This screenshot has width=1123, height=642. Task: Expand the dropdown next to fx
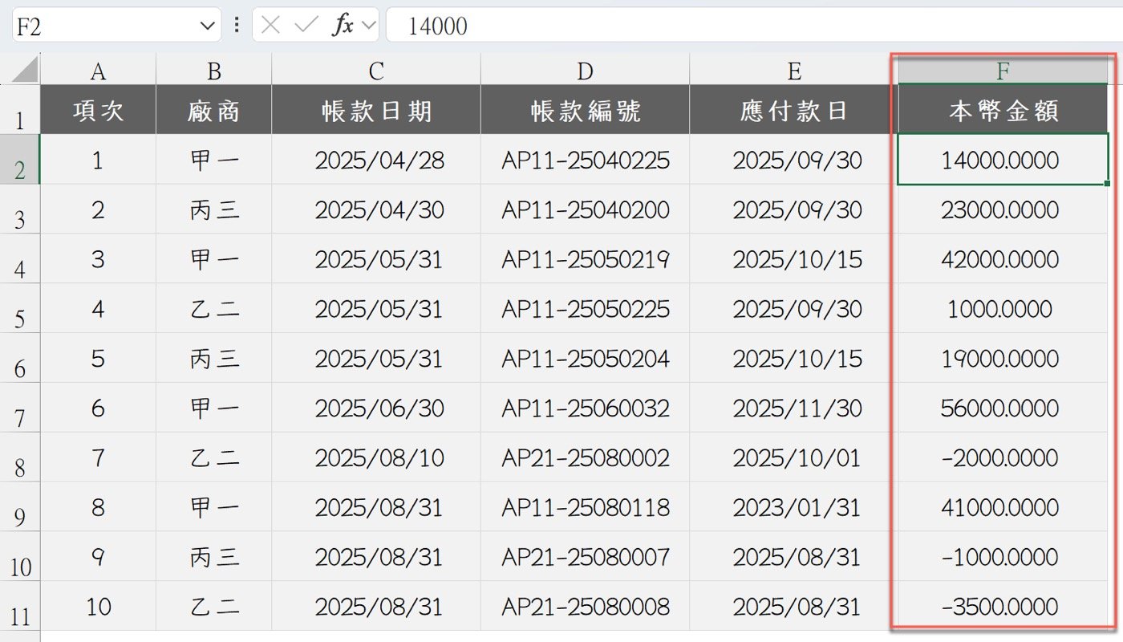pos(369,26)
